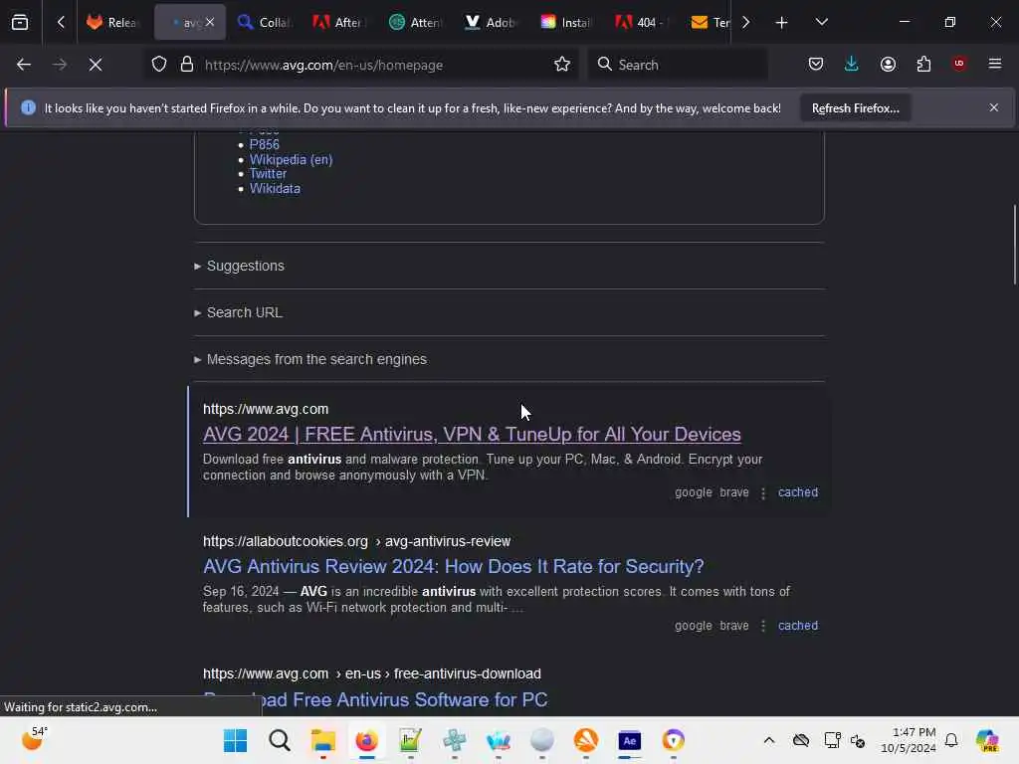Open Wikipedia (en) link
This screenshot has height=764, width=1019.
pyautogui.click(x=292, y=160)
